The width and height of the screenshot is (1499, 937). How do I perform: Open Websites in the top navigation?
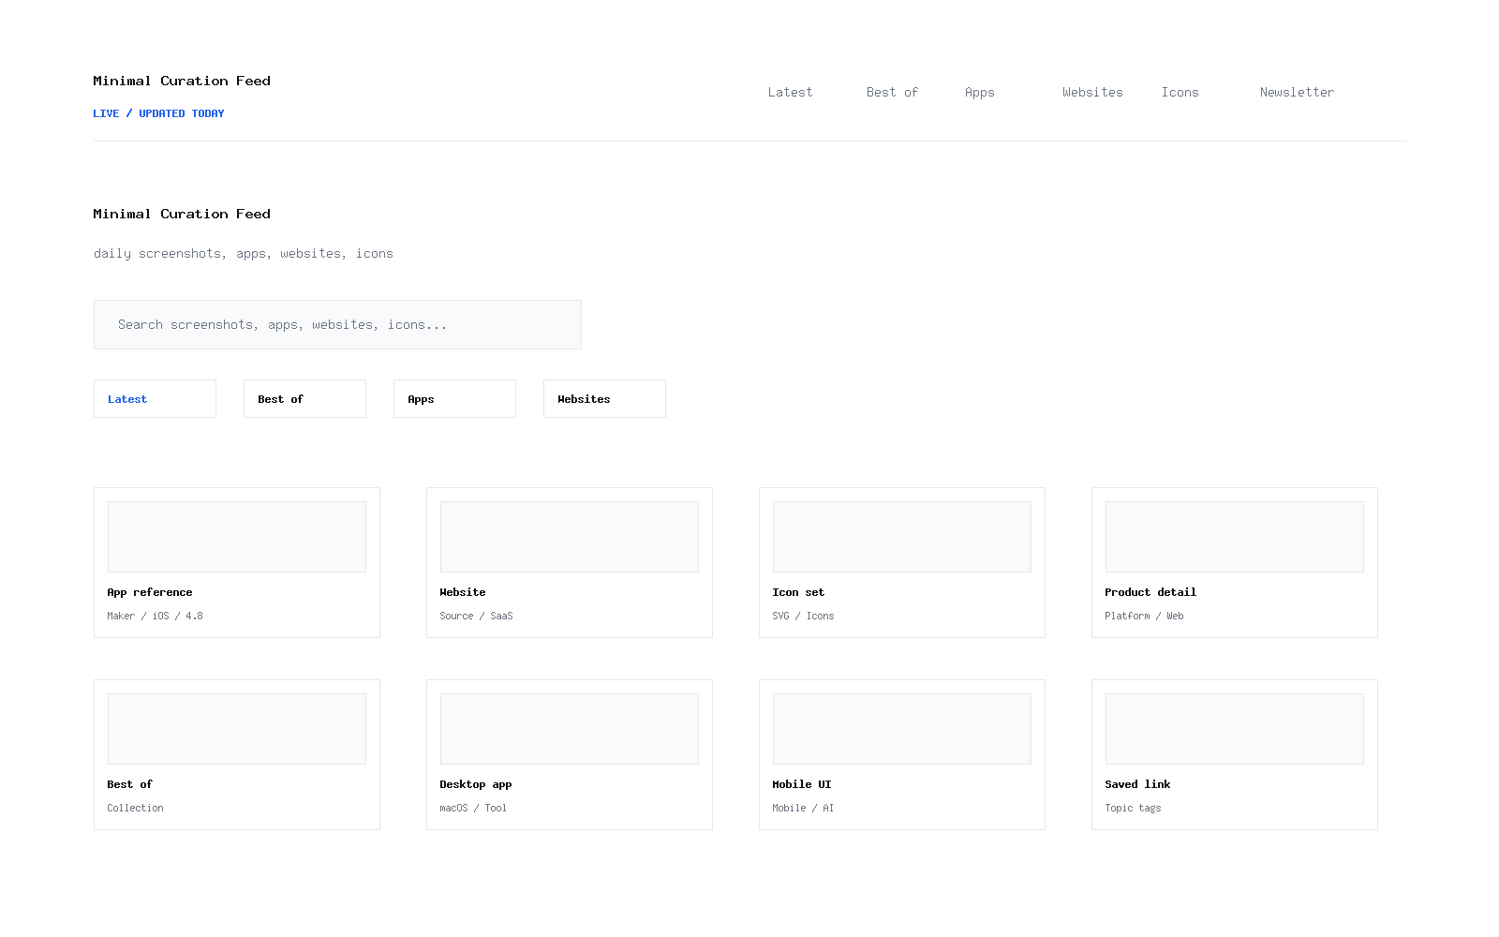(1092, 92)
